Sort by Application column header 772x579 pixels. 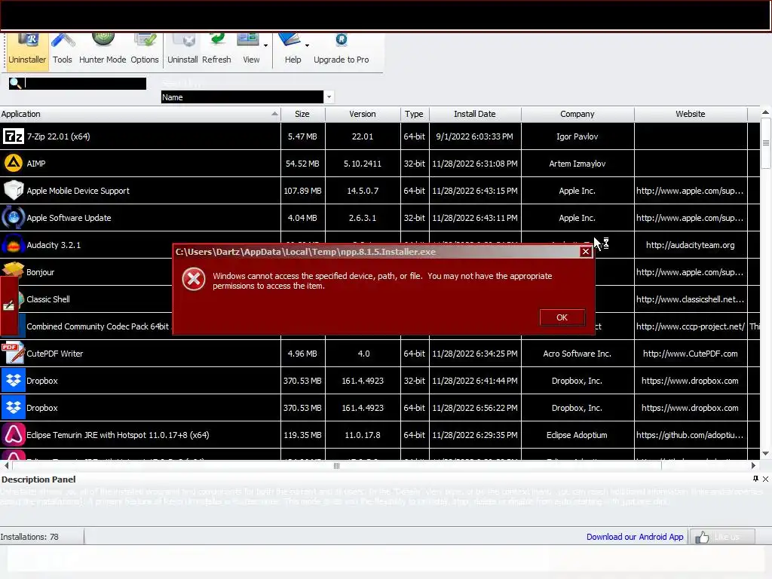pyautogui.click(x=139, y=114)
